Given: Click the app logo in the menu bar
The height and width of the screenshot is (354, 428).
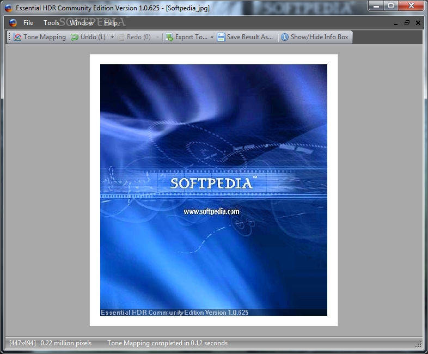Looking at the screenshot, I should pos(13,23).
